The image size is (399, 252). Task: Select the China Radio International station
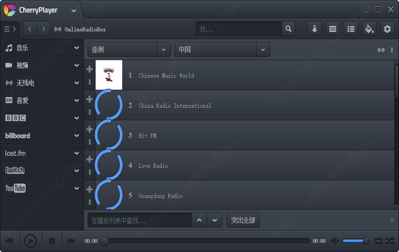[x=175, y=106]
